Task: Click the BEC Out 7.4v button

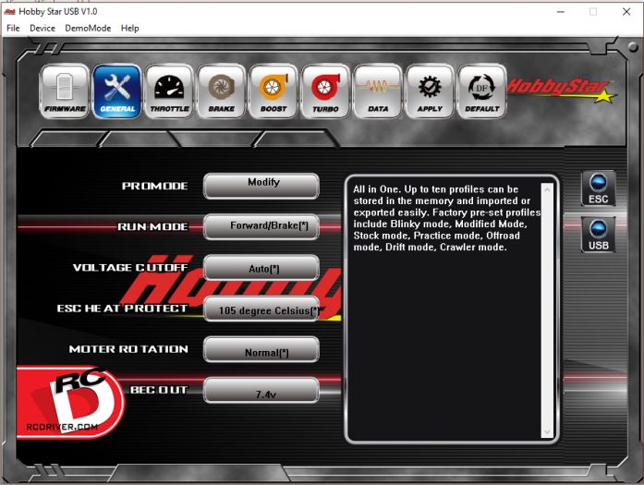Action: click(x=261, y=392)
